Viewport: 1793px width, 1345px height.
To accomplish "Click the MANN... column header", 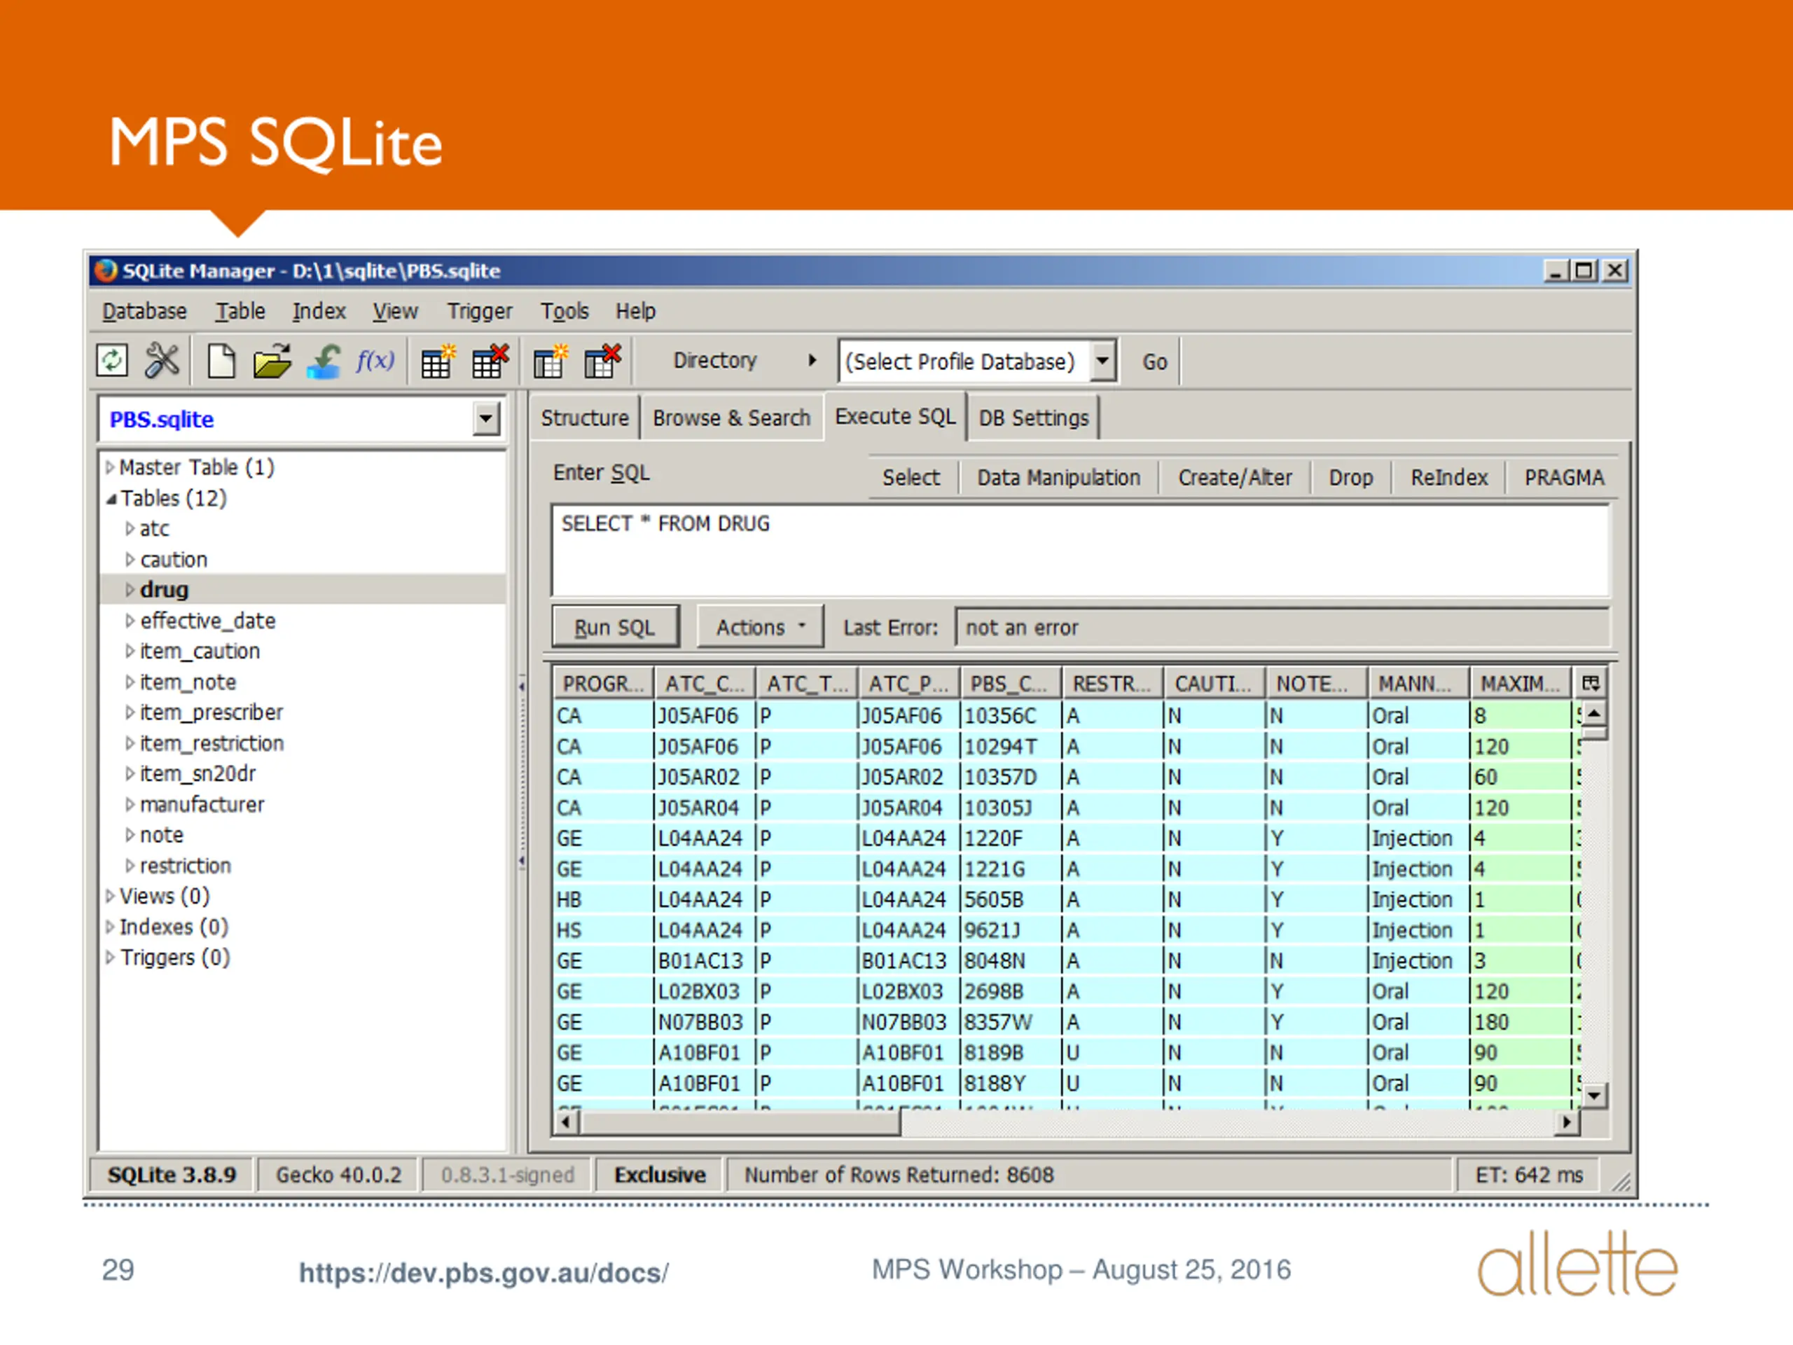I will pyautogui.click(x=1418, y=684).
